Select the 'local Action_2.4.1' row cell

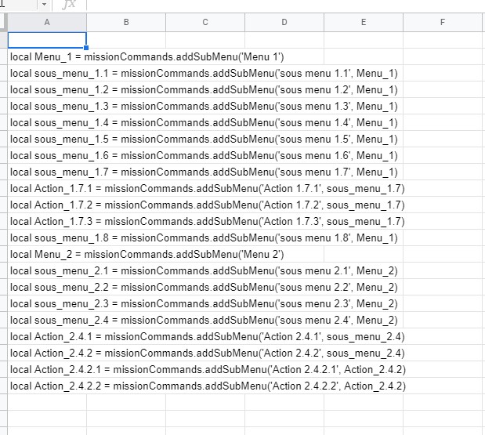pos(47,336)
